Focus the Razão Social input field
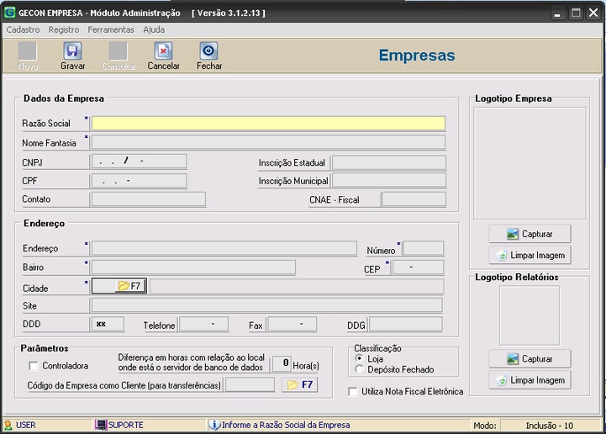The image size is (606, 434). [x=268, y=124]
